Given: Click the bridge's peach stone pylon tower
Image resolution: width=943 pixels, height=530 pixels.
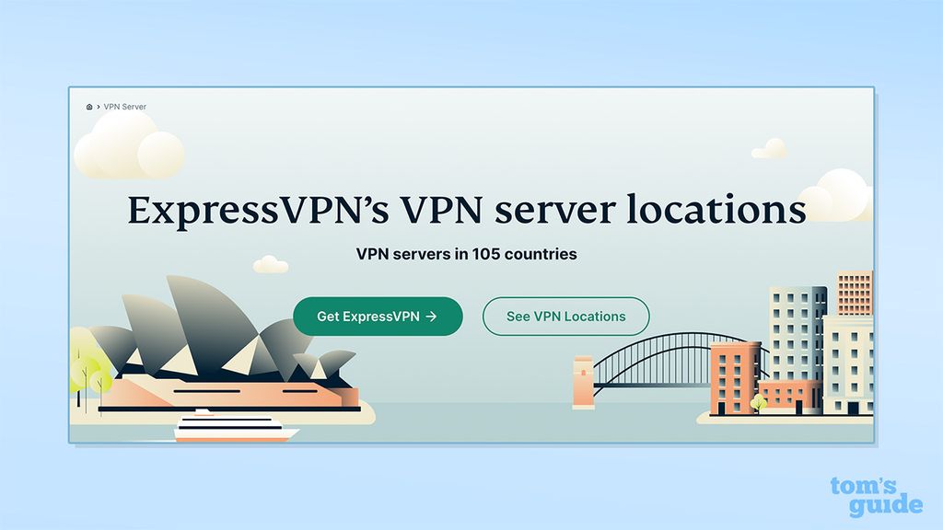Looking at the screenshot, I should pos(583,382).
